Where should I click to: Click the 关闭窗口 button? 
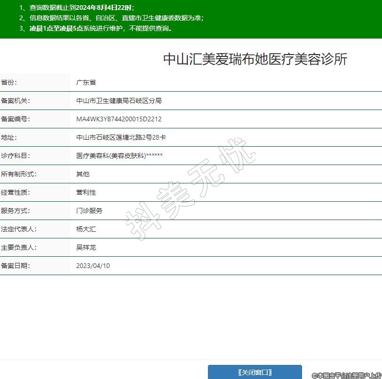pos(255,372)
